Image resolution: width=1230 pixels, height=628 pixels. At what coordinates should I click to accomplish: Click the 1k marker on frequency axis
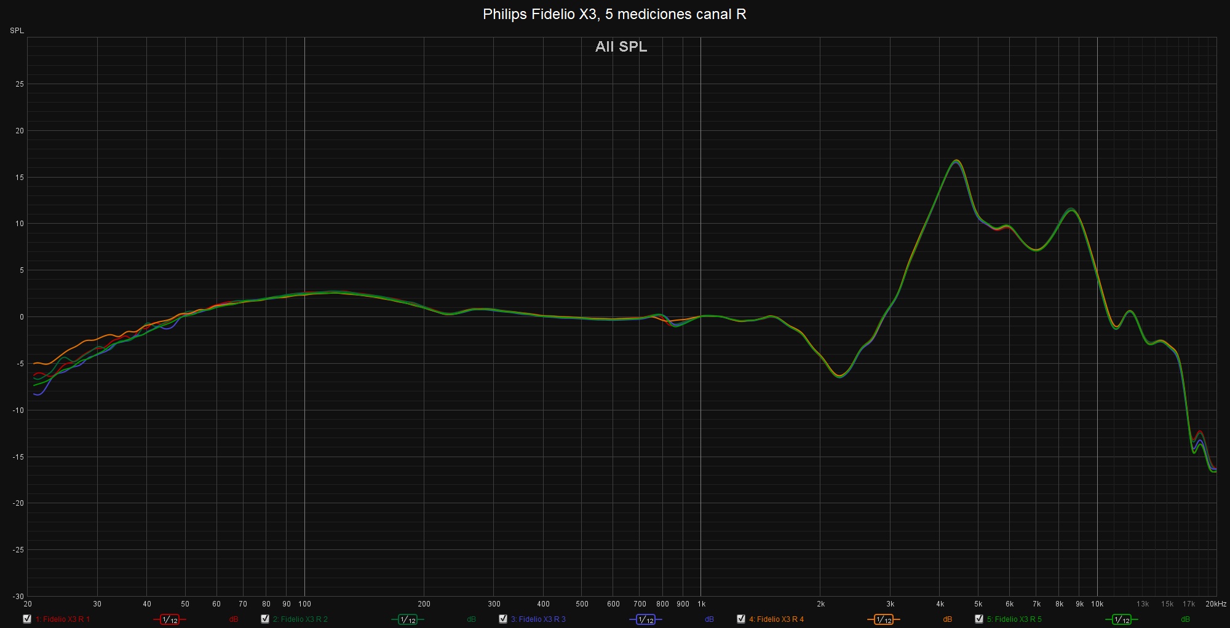coord(701,604)
